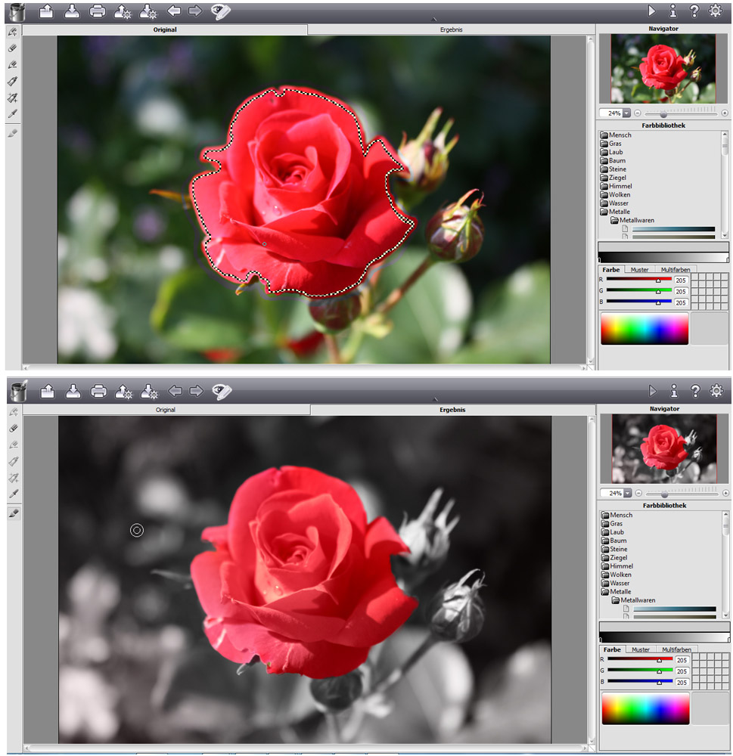The image size is (733, 756).
Task: Redo using lower window's right arrow
Action: (196, 391)
